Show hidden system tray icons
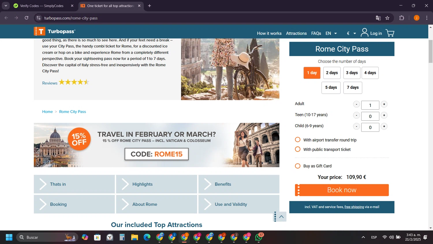The height and width of the screenshot is (244, 433). [363, 237]
